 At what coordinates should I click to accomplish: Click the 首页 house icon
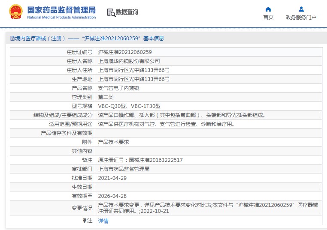pyautogui.click(x=268, y=9)
